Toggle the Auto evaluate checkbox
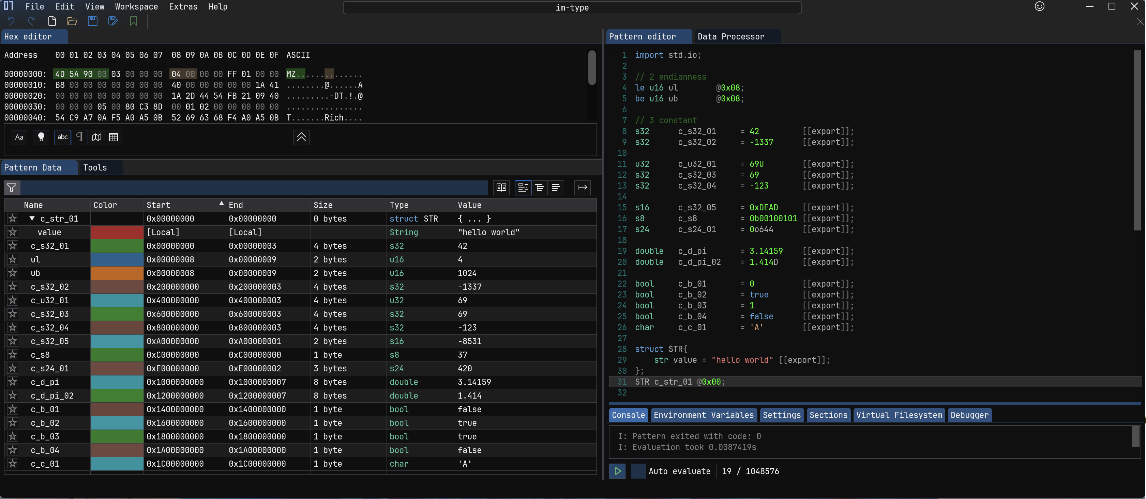Screen dimensions: 1146x499 [x=638, y=471]
